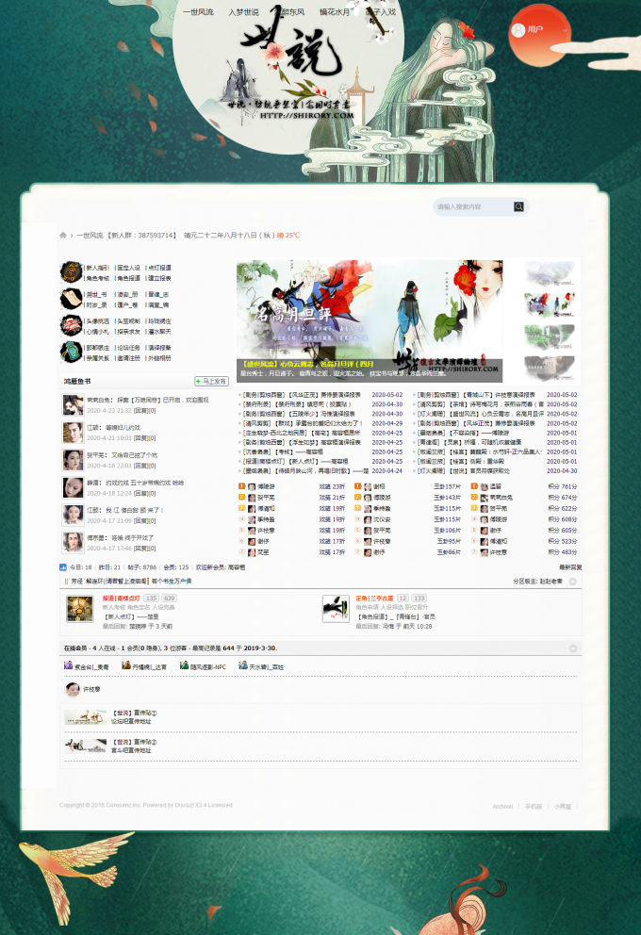Click the green plus icon on 马上发布

(199, 381)
